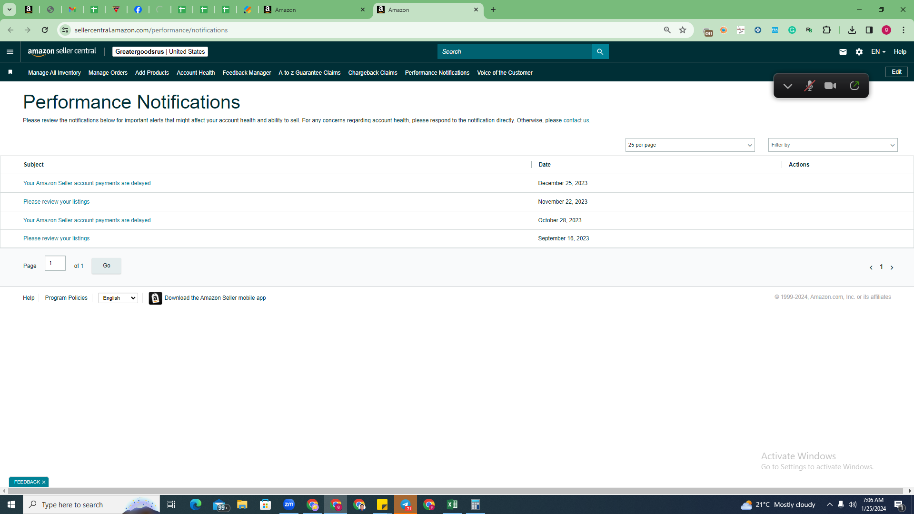Open a new browser tab
Viewport: 914px width, 514px height.
(x=493, y=10)
